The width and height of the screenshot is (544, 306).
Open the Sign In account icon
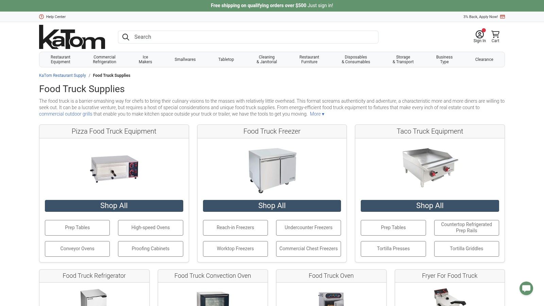click(x=479, y=35)
